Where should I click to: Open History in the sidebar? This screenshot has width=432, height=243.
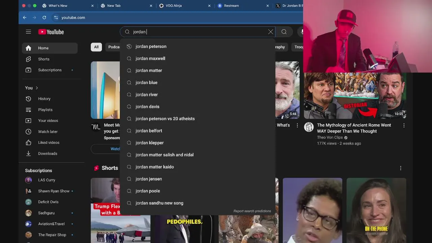(x=50, y=99)
